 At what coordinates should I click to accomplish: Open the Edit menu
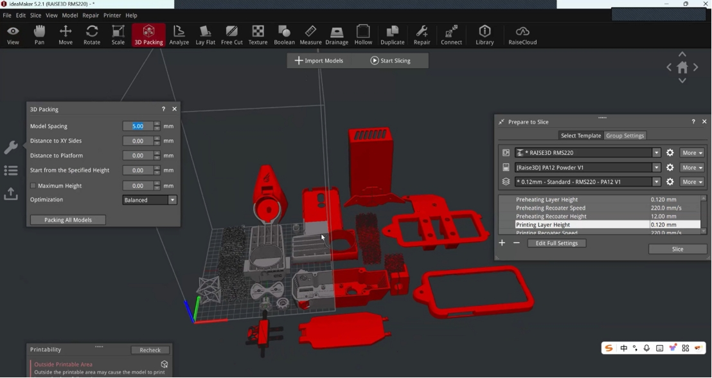[21, 15]
